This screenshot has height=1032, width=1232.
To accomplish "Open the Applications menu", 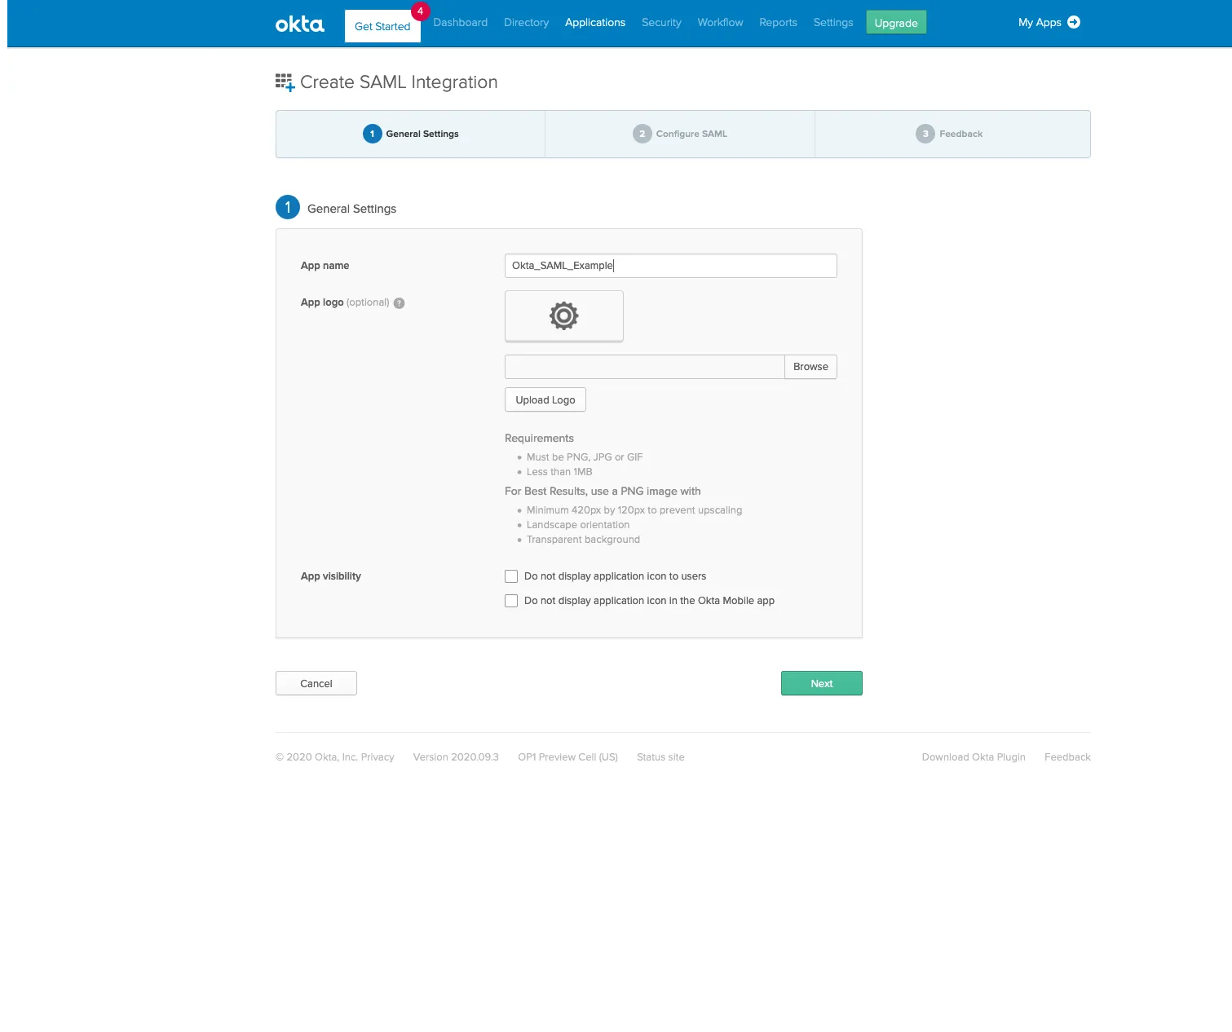I will (x=594, y=22).
